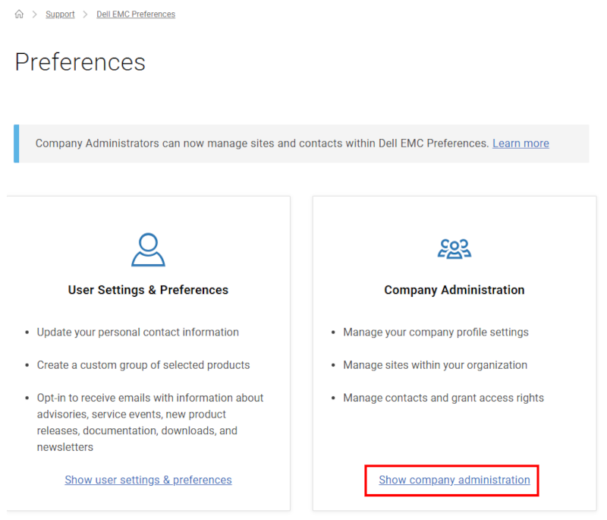Select the User Settings & Preferences card title
This screenshot has width=607, height=520.
pyautogui.click(x=148, y=290)
